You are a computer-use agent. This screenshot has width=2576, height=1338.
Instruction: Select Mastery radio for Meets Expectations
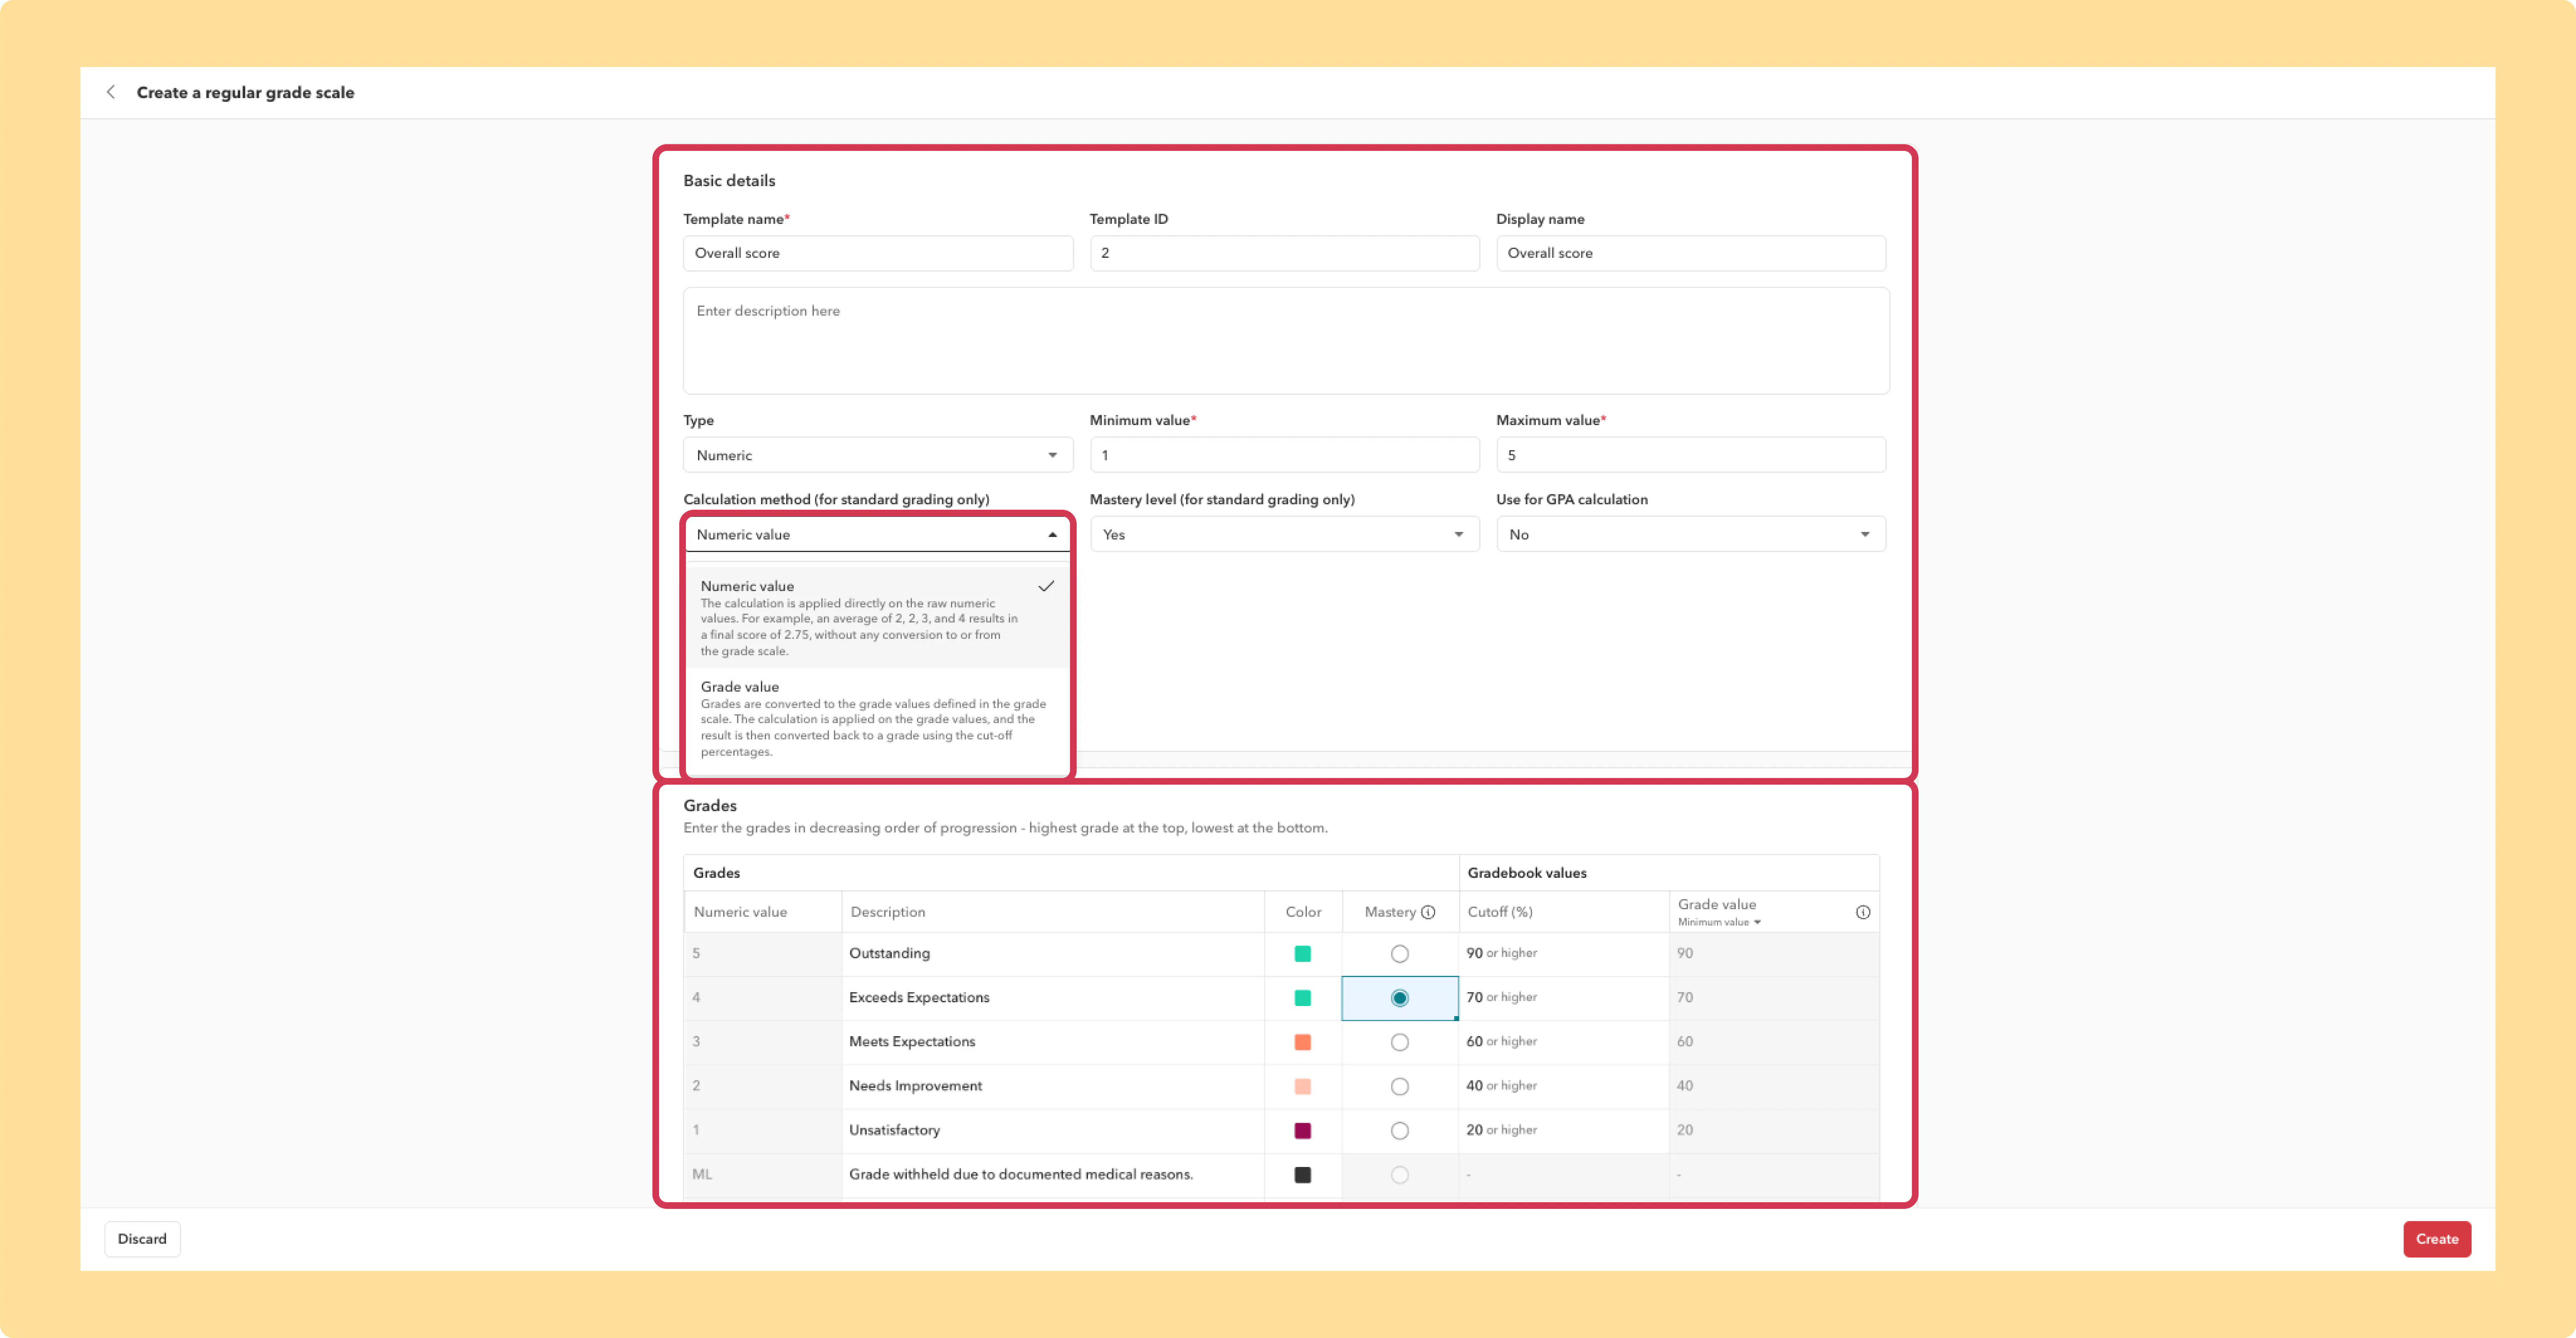(x=1399, y=1042)
